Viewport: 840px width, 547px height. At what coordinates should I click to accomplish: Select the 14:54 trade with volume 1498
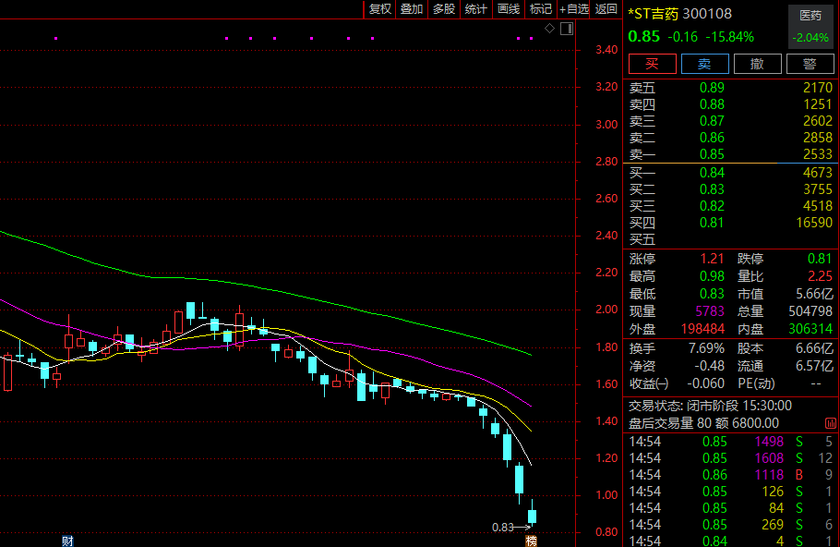[x=731, y=442]
